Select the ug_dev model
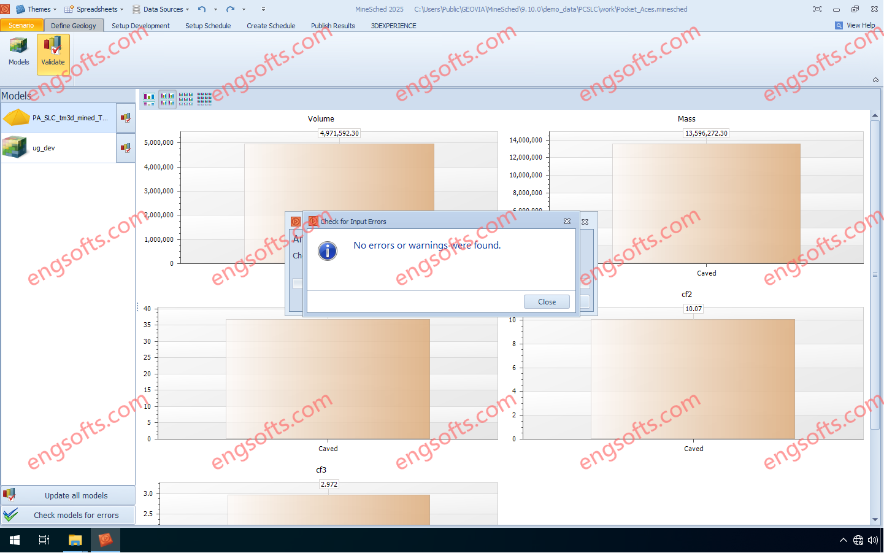 (x=58, y=148)
